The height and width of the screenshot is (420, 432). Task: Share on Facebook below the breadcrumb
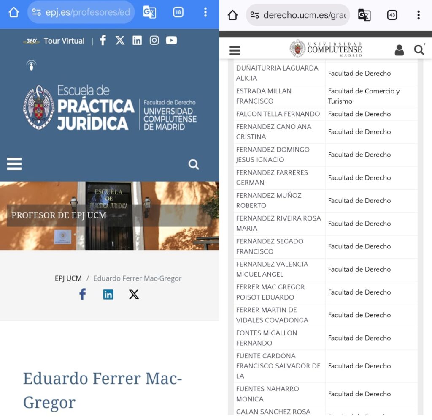[82, 294]
